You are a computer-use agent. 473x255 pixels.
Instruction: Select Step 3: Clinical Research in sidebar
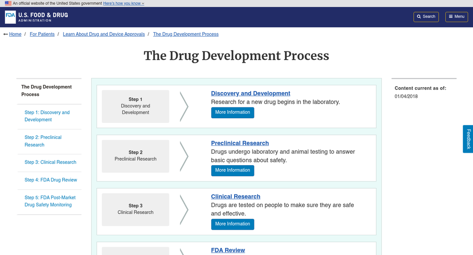50,162
